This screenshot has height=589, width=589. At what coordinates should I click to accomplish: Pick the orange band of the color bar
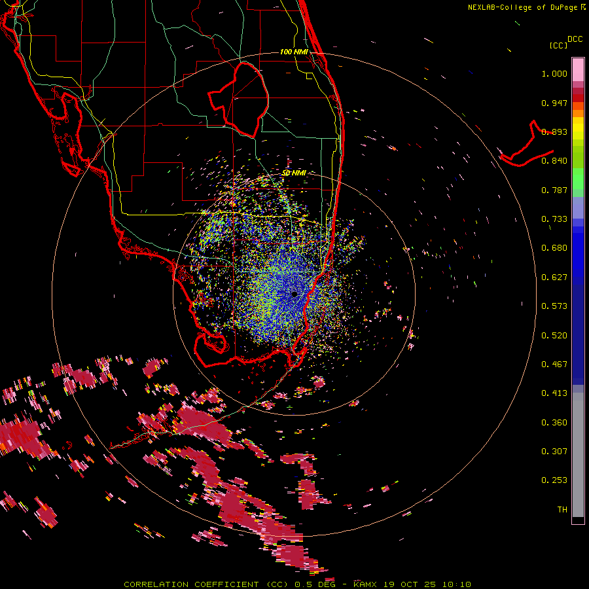click(578, 113)
